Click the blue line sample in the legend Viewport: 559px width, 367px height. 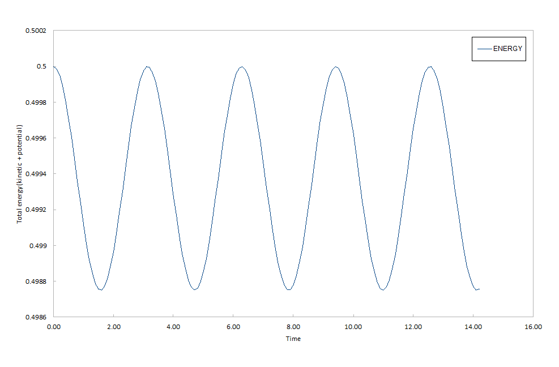[x=484, y=49]
